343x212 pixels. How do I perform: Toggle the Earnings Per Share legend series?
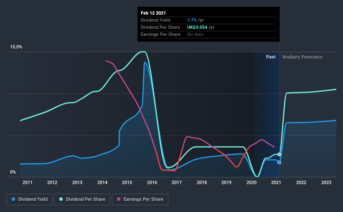pos(140,199)
